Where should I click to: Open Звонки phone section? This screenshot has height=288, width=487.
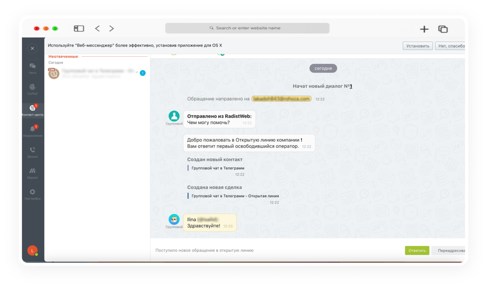pyautogui.click(x=32, y=152)
